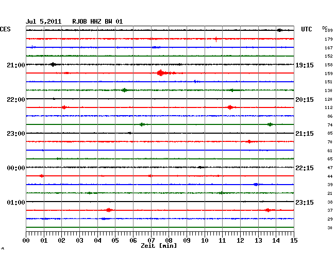
Task: Select the local time label "00:00"
Action: point(16,168)
